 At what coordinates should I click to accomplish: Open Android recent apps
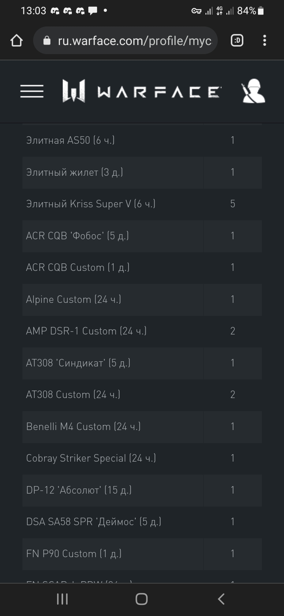[62, 599]
